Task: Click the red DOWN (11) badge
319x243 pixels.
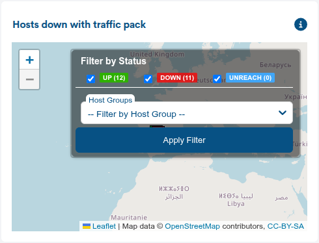Action: [177, 78]
